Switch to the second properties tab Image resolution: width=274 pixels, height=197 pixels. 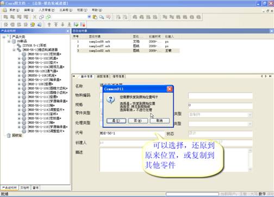tap(103, 76)
